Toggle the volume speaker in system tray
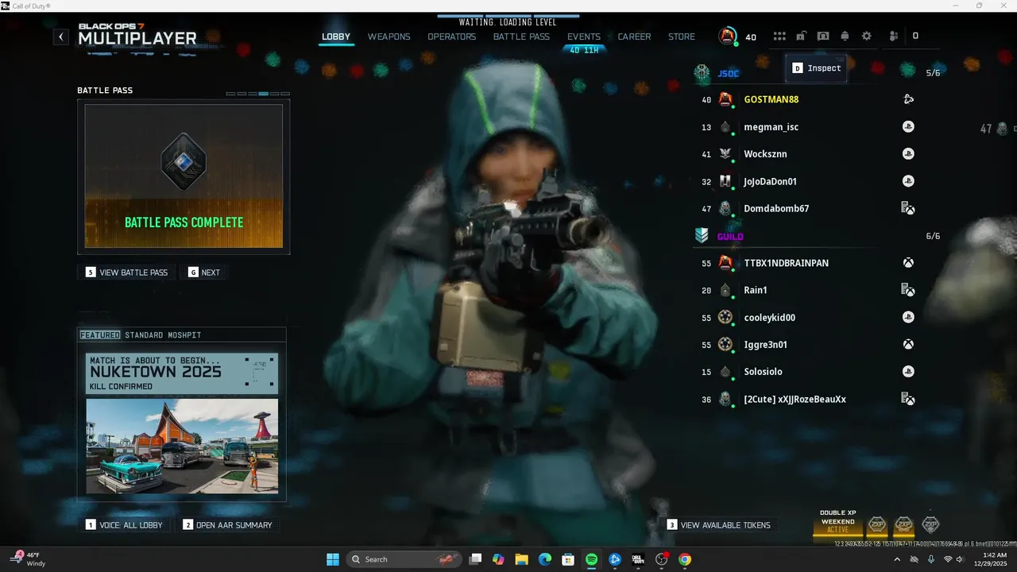This screenshot has height=572, width=1017. click(x=961, y=559)
